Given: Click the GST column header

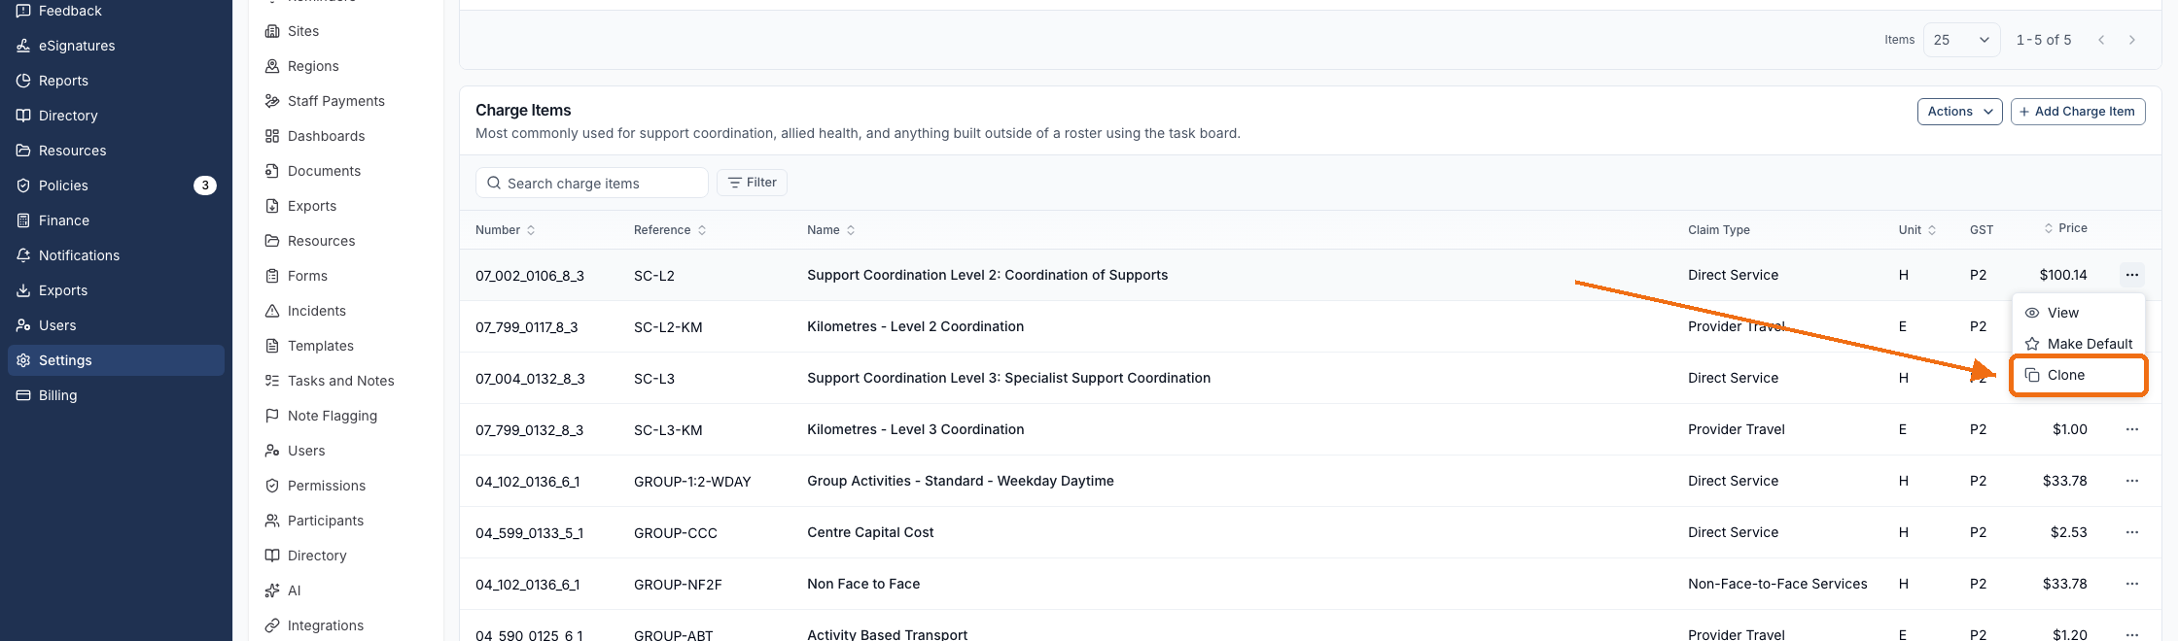Looking at the screenshot, I should pyautogui.click(x=1981, y=230).
